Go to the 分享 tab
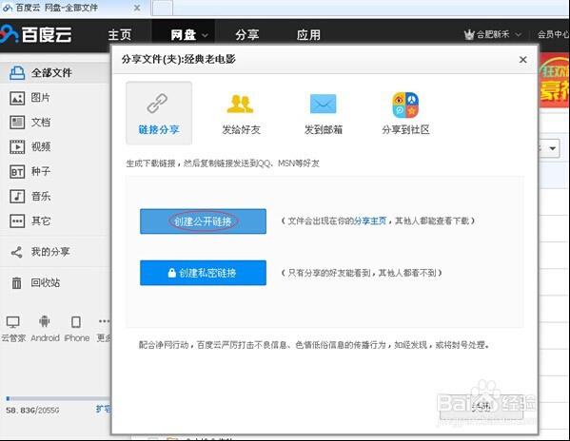The width and height of the screenshot is (570, 441). point(246,35)
